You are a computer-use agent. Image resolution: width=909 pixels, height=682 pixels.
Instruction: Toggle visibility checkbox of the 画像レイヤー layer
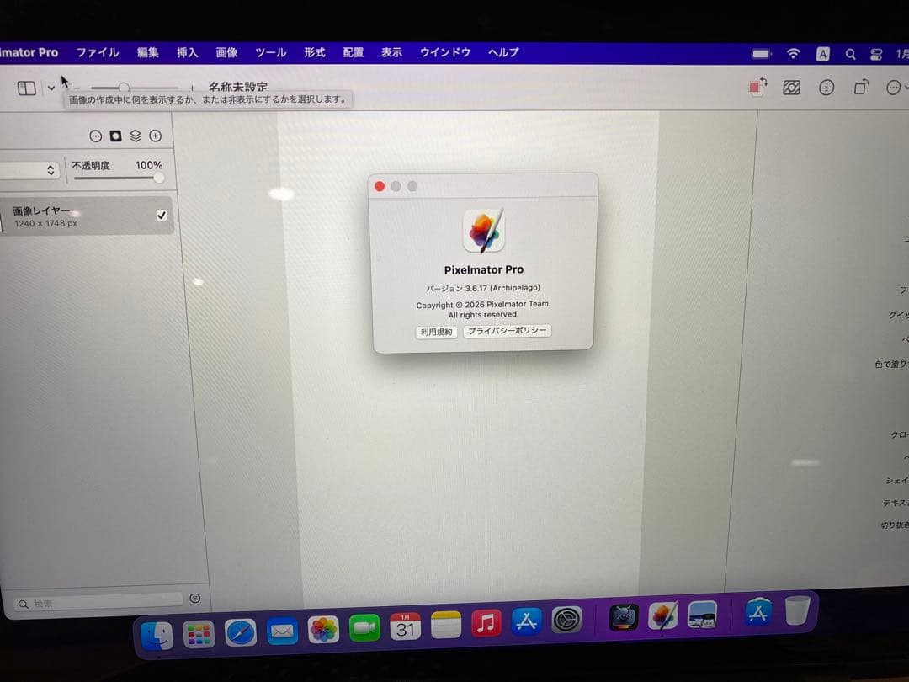[162, 215]
